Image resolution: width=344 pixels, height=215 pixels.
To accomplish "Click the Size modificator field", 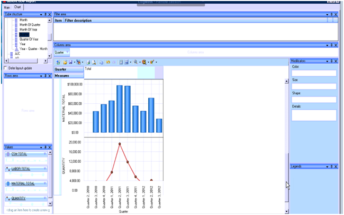I will pyautogui.click(x=314, y=86).
